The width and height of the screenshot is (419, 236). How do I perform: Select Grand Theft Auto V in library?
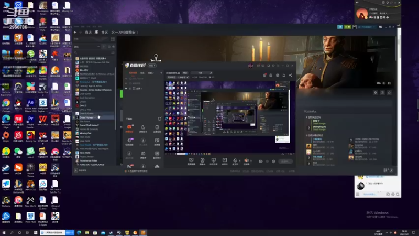point(89,125)
